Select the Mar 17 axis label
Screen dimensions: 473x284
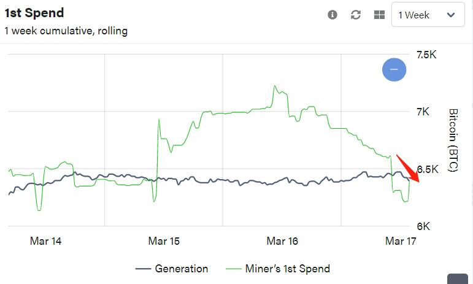tap(401, 241)
